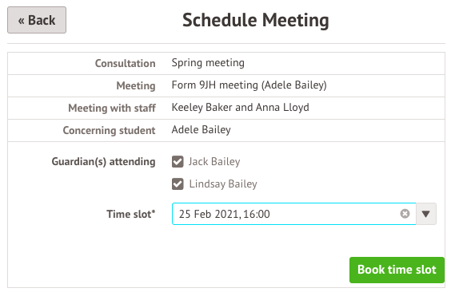Click the Guardian(s) attending label

point(103,162)
